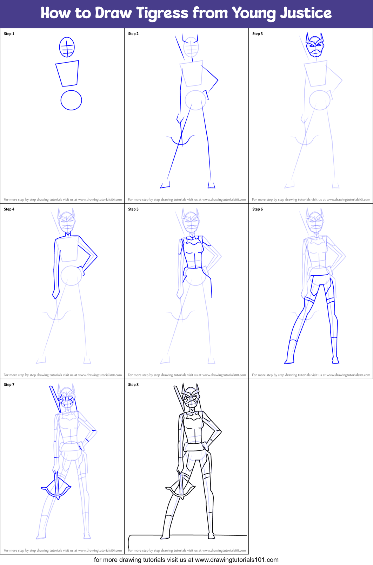Click the website credit under Step 1

coord(63,199)
